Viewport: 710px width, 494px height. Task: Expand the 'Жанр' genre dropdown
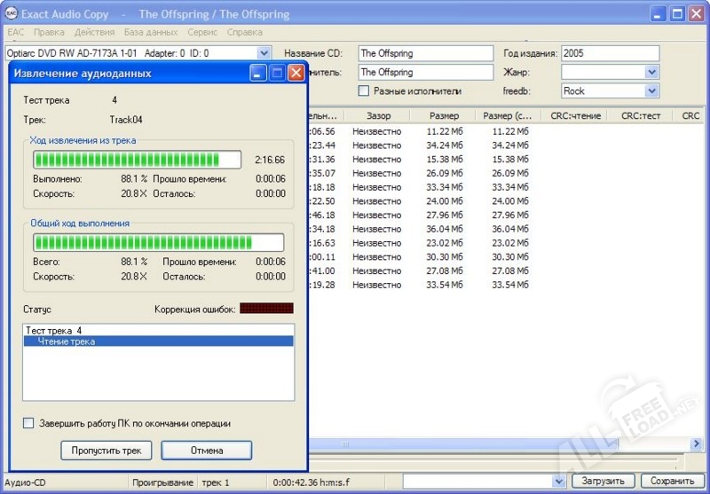pos(651,72)
